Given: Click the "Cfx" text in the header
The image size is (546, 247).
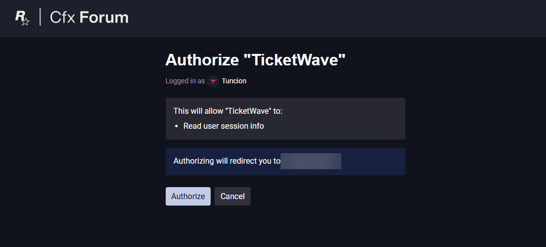Looking at the screenshot, I should point(63,17).
